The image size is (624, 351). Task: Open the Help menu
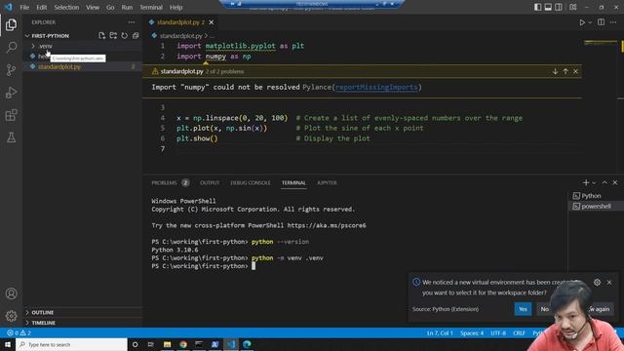pos(175,7)
